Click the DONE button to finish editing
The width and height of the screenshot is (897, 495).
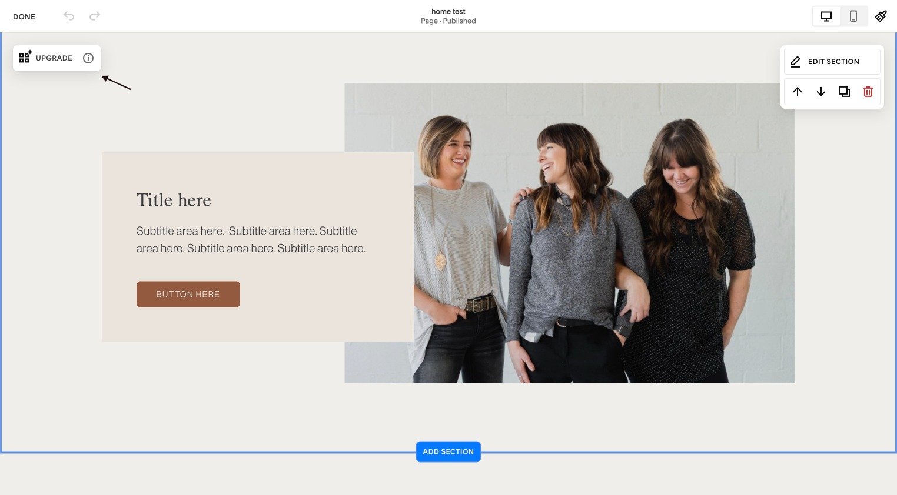pyautogui.click(x=24, y=16)
